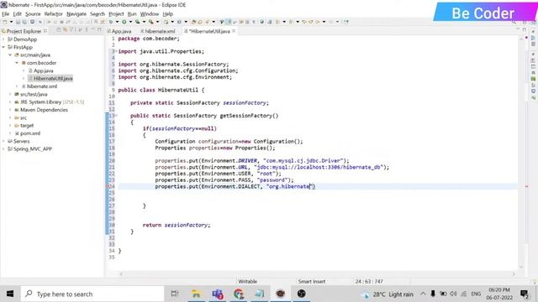Click the Quick Access search magnifier icon
The image size is (538, 302).
tap(514, 23)
